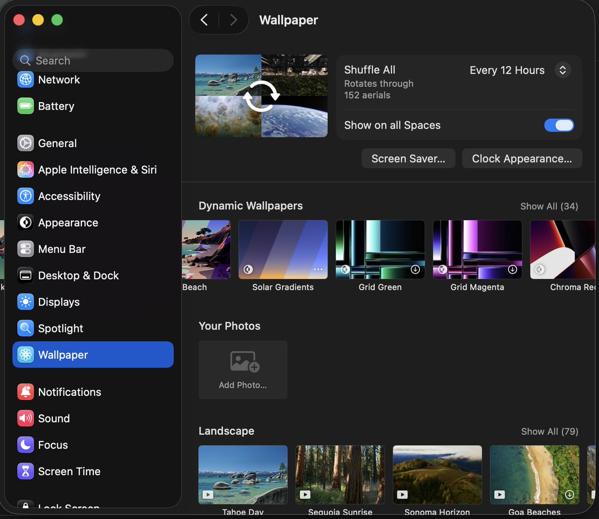Image resolution: width=599 pixels, height=519 pixels.
Task: Click the download icon on Grid Green
Action: click(415, 269)
